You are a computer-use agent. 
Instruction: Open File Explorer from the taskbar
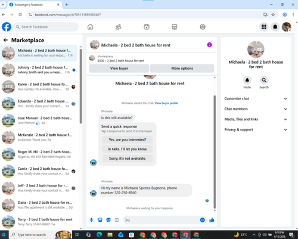(x=110, y=235)
